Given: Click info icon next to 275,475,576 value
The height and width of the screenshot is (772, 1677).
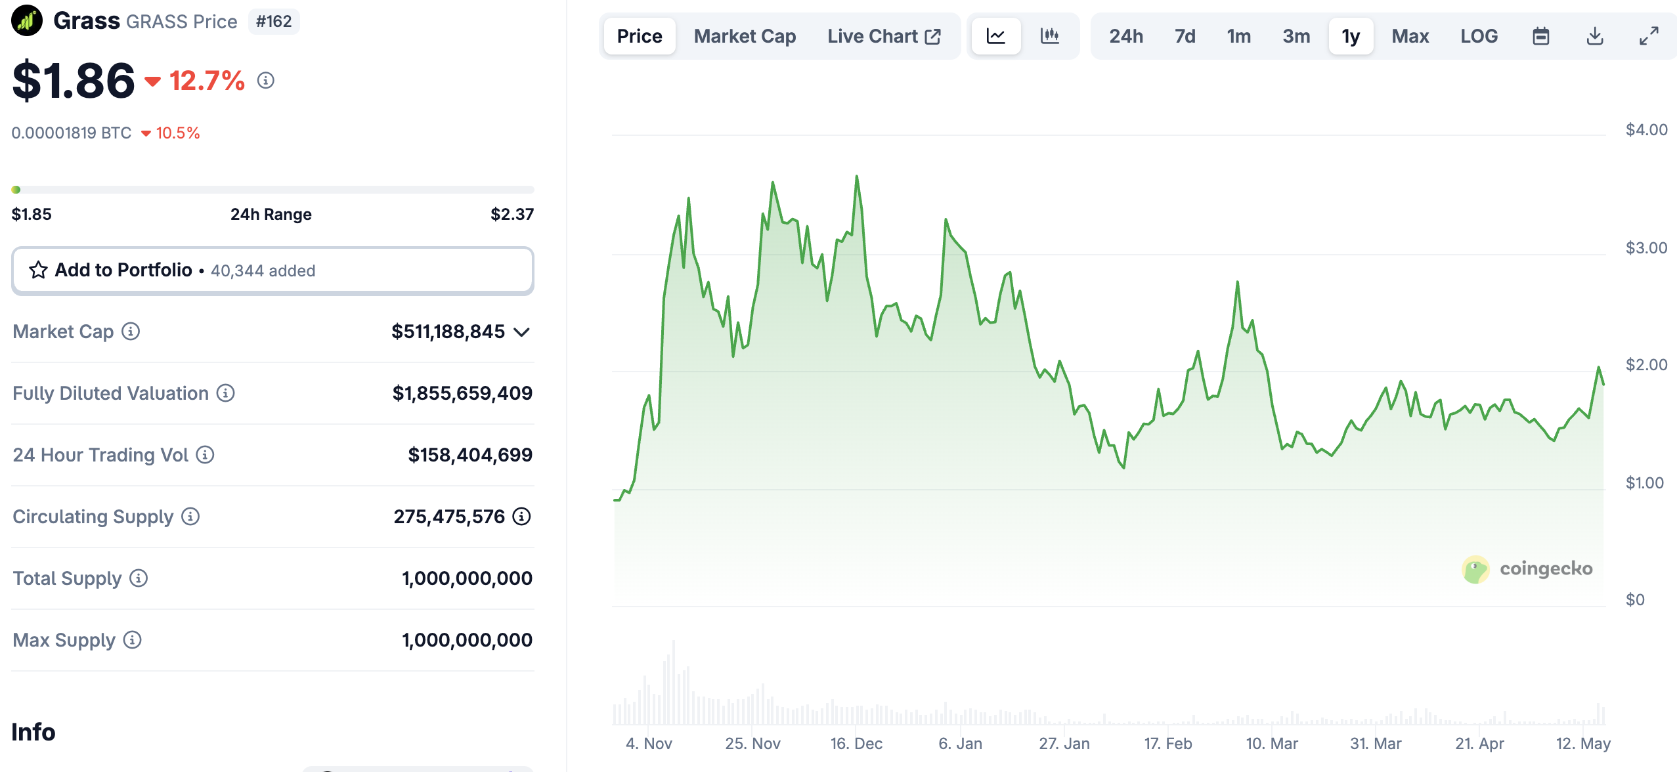Looking at the screenshot, I should coord(521,517).
